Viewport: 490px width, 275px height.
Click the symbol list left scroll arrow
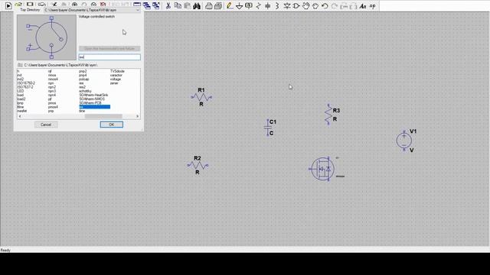pos(20,116)
